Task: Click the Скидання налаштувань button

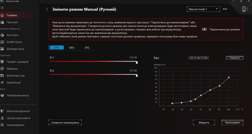Action: pyautogui.click(x=65, y=123)
